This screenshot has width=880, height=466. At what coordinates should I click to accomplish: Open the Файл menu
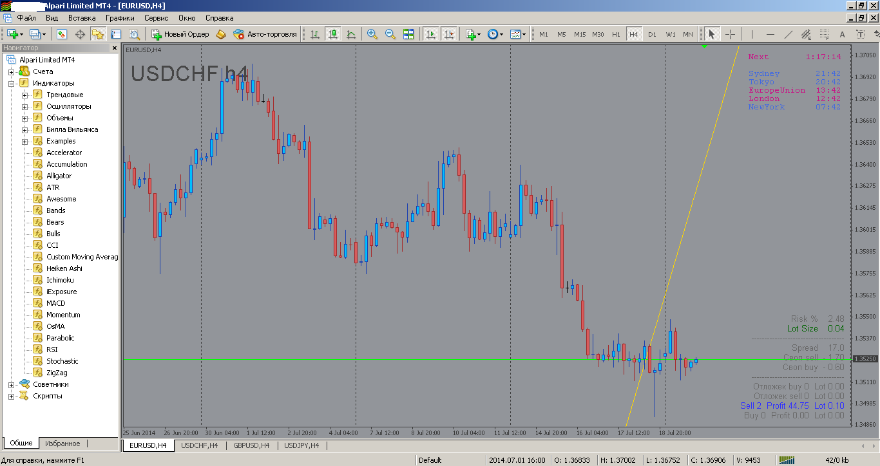tap(27, 18)
